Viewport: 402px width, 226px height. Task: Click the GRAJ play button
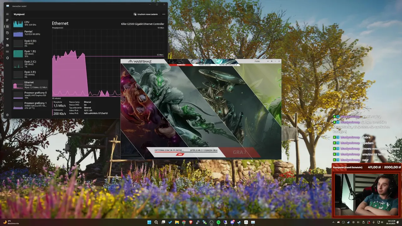240,152
